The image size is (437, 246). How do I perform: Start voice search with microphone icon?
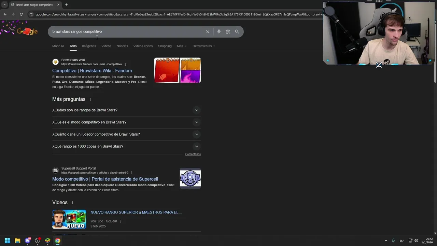[x=219, y=31]
